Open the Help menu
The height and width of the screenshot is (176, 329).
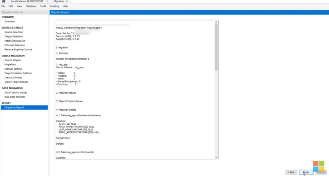[65, 6]
